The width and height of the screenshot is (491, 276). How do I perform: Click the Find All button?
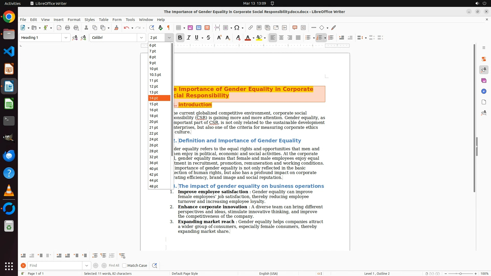(114, 266)
